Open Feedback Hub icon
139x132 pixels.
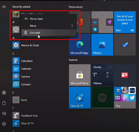[16, 115]
